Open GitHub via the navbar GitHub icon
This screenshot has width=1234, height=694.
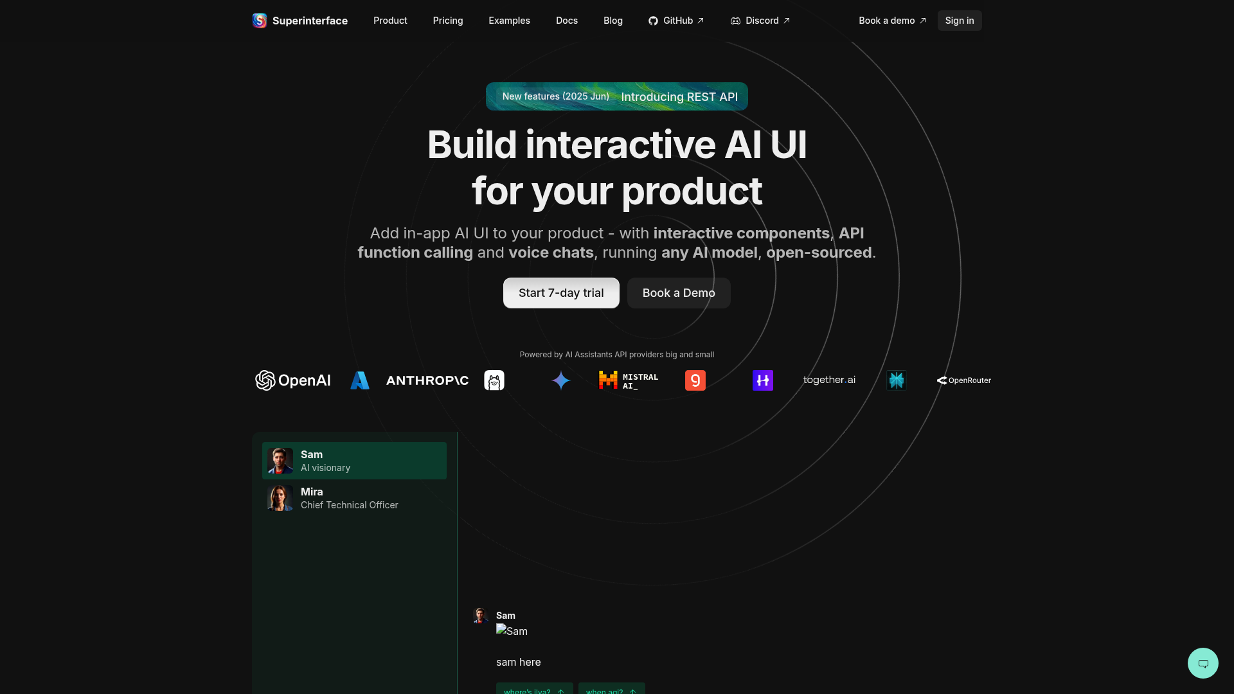(653, 20)
